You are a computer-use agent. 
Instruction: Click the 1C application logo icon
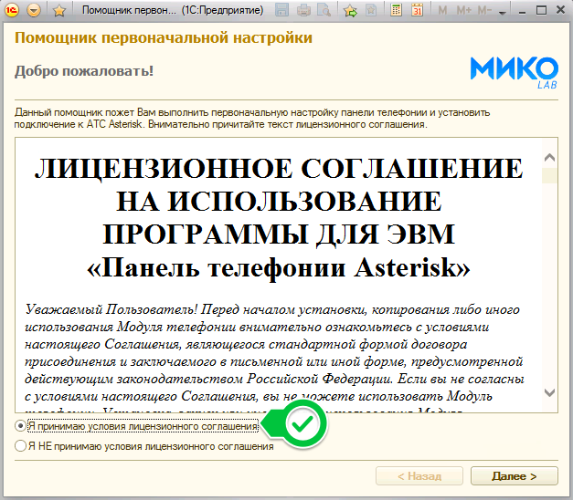pyautogui.click(x=13, y=10)
